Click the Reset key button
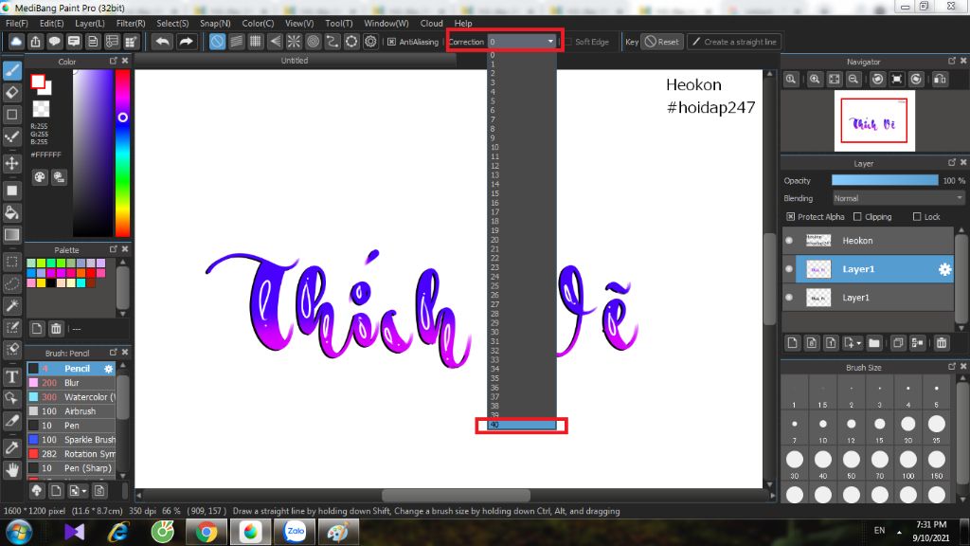This screenshot has width=970, height=546. [661, 42]
